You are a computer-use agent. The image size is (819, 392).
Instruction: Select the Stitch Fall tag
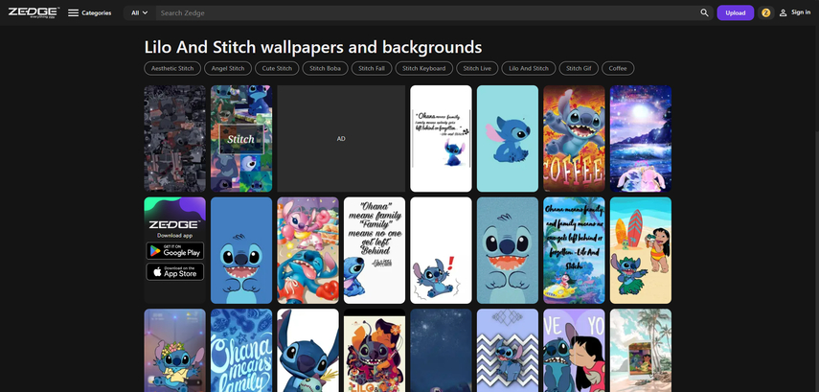pos(372,68)
